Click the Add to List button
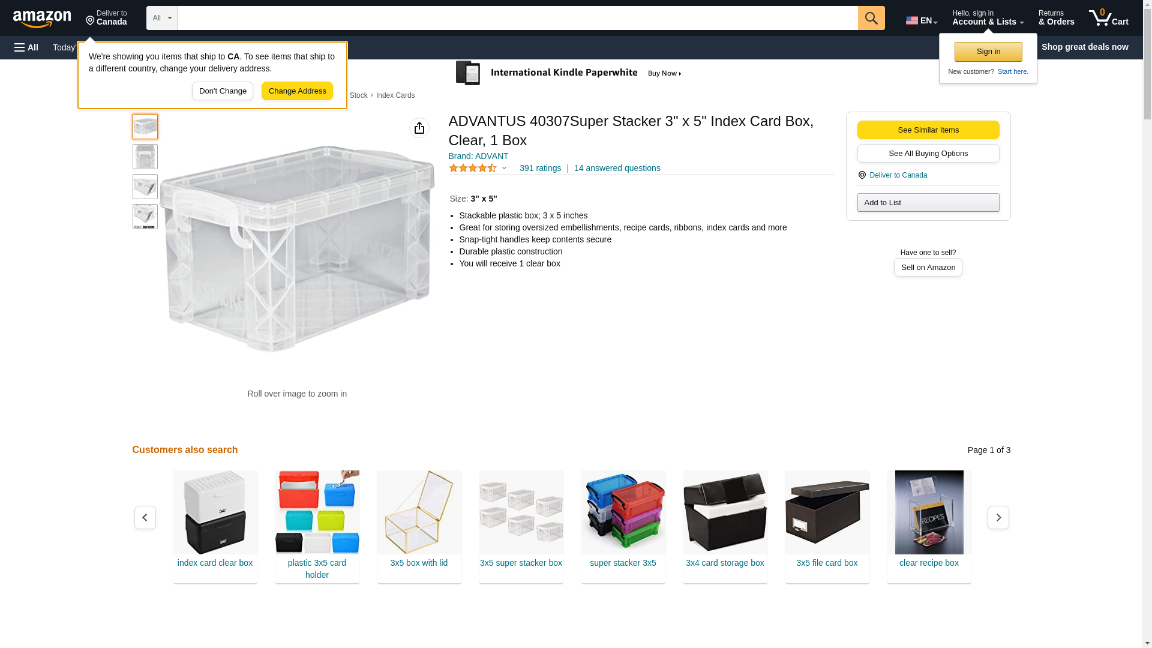 (928, 203)
